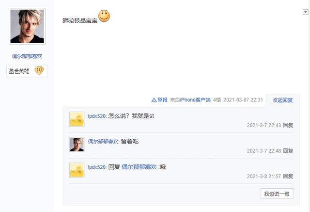The image size is (310, 212).
Task: Click mentioned user 偶尔郁郁寡欢 in third reply
Action: (139, 167)
